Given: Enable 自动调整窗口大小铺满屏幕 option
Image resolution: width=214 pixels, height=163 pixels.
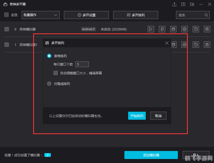Looking at the screenshot, I should (x=55, y=73).
